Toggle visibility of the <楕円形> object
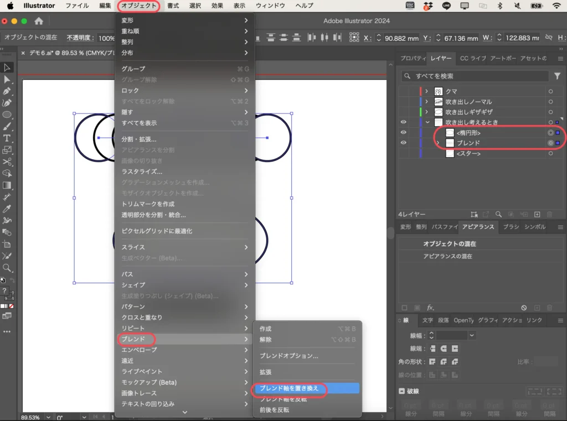The width and height of the screenshot is (567, 421). [x=403, y=132]
